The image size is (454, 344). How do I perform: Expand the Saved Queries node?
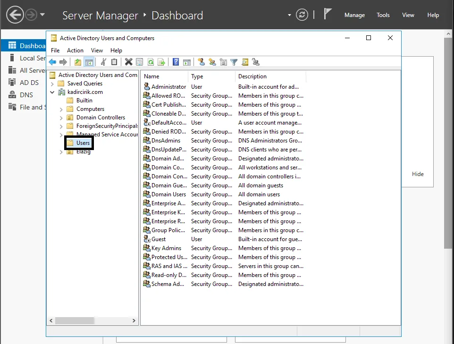click(x=52, y=84)
